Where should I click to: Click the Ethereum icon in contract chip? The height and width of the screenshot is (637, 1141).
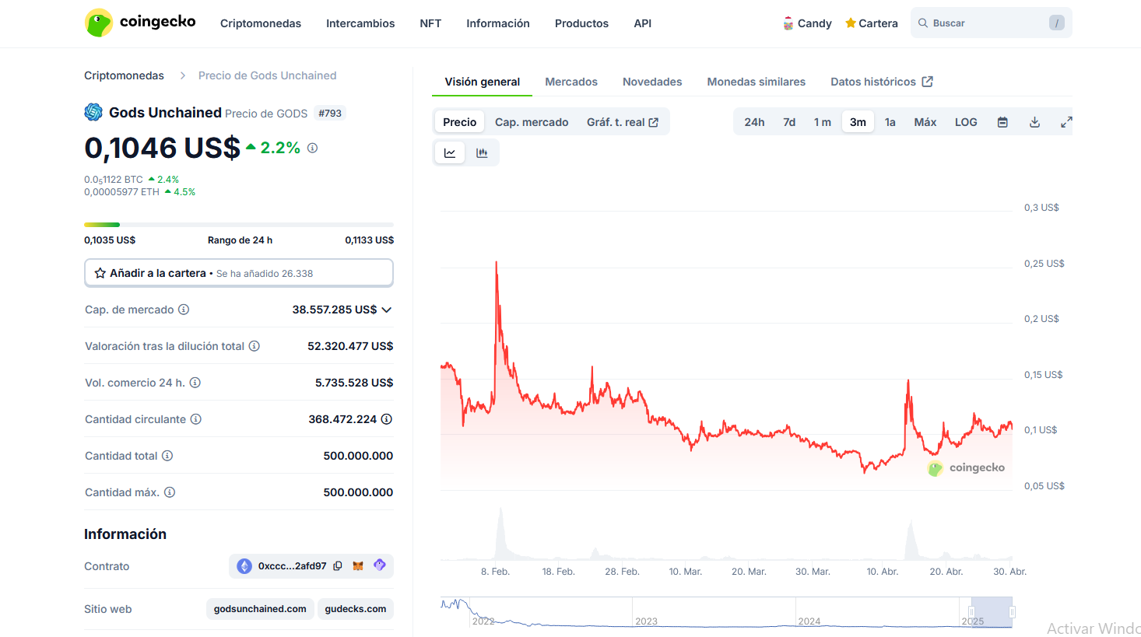click(244, 566)
